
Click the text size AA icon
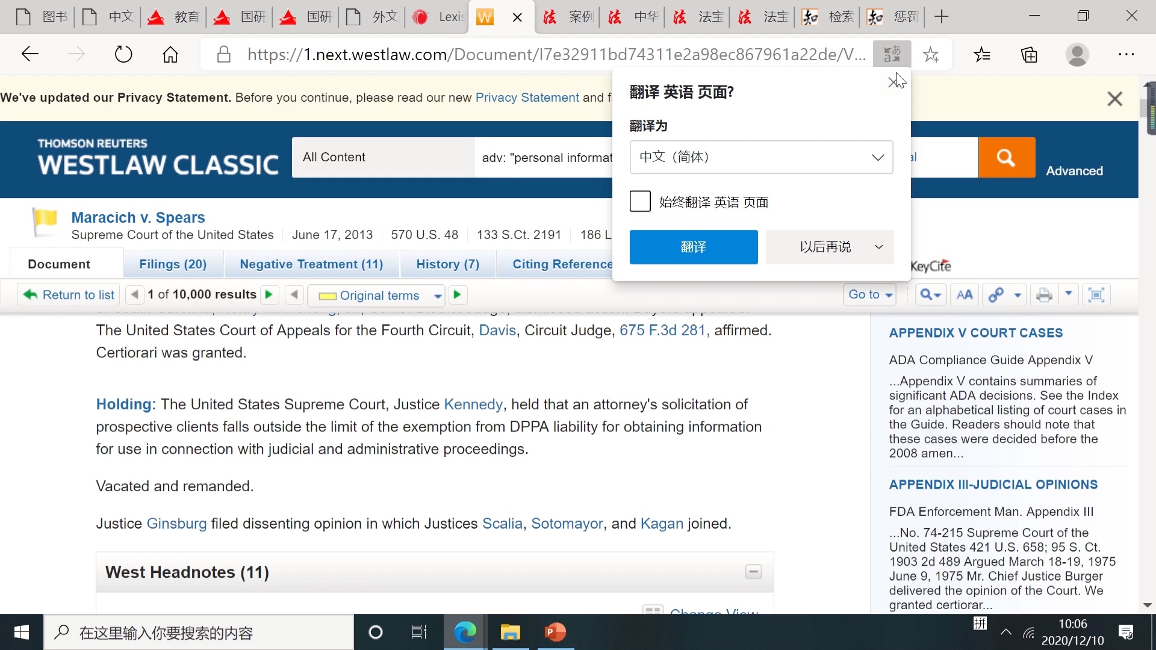click(965, 295)
